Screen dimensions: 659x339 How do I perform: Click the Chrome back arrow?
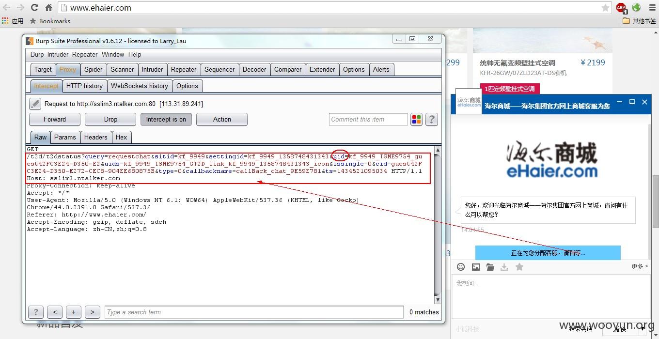tap(7, 8)
